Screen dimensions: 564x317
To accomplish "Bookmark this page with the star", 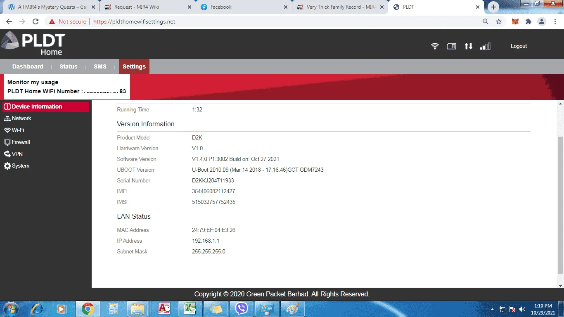I will 499,21.
